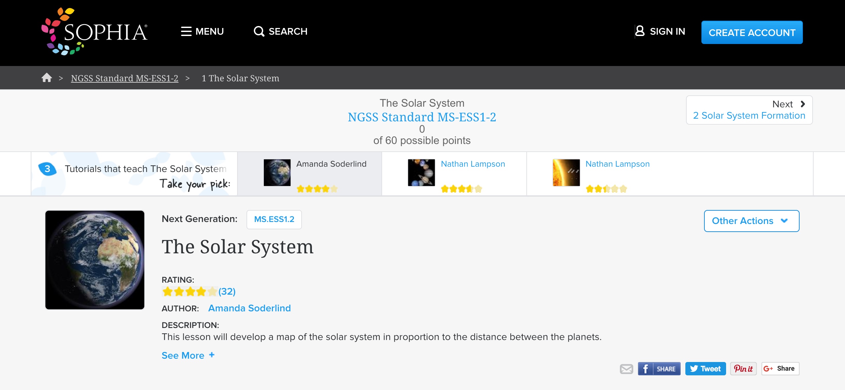This screenshot has width=845, height=390.
Task: Pin the lesson with Pin it
Action: (x=743, y=369)
